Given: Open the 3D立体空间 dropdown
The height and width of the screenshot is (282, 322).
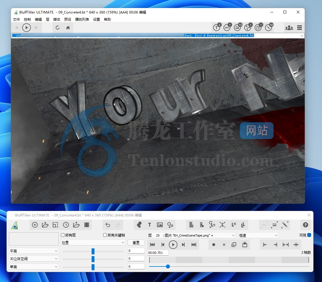Looking at the screenshot, I should click(x=34, y=259).
